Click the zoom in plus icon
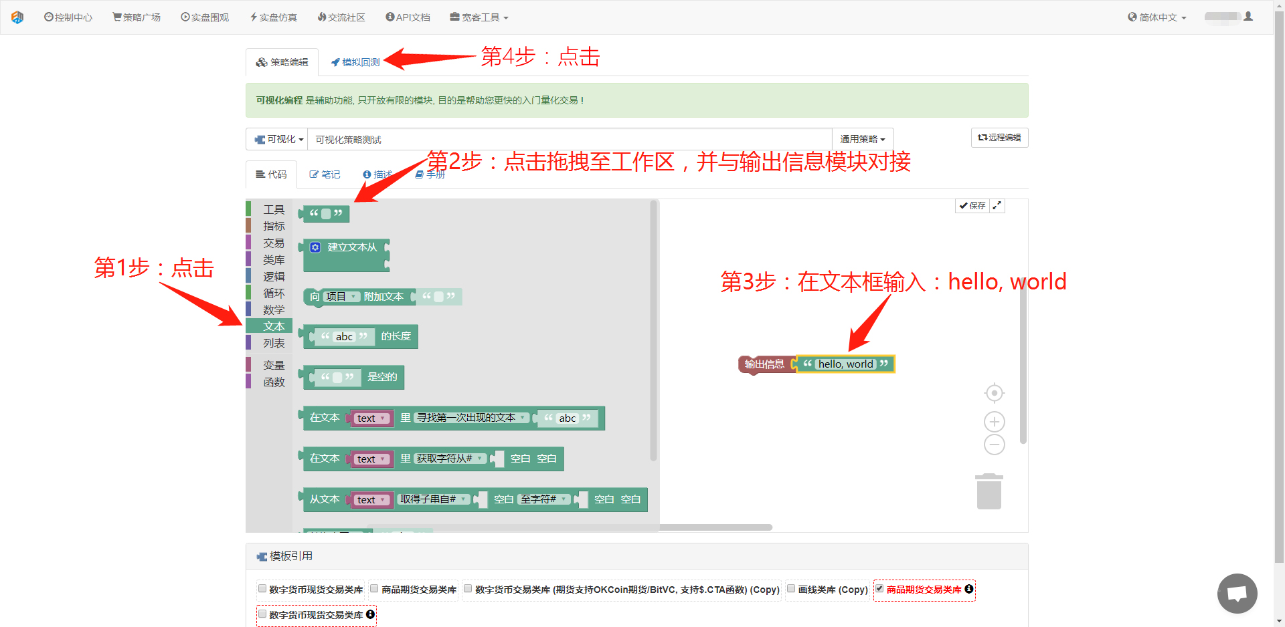1285x627 pixels. point(995,422)
